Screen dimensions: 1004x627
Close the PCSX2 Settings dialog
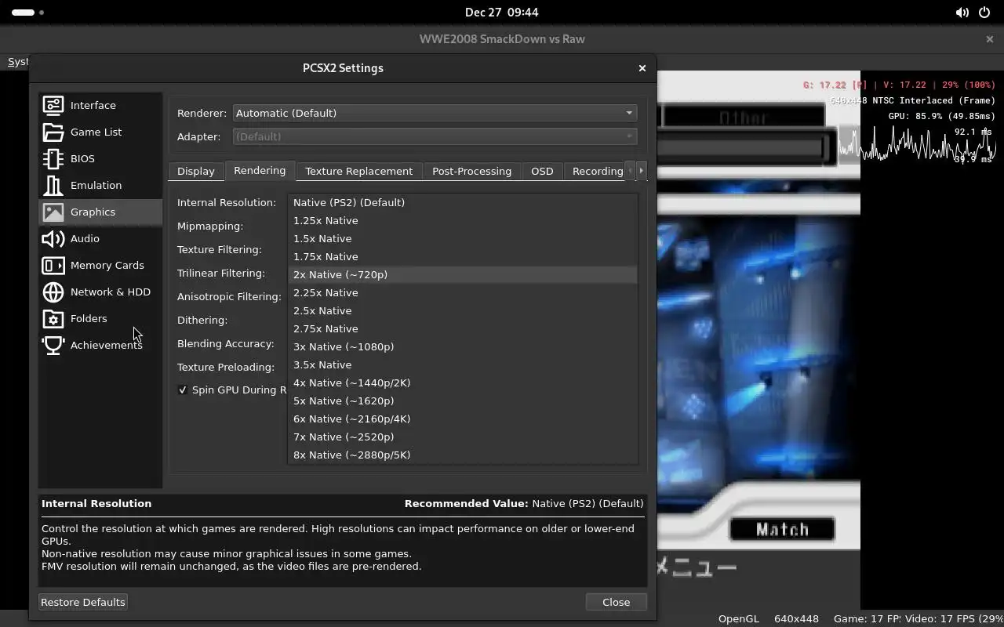(642, 68)
